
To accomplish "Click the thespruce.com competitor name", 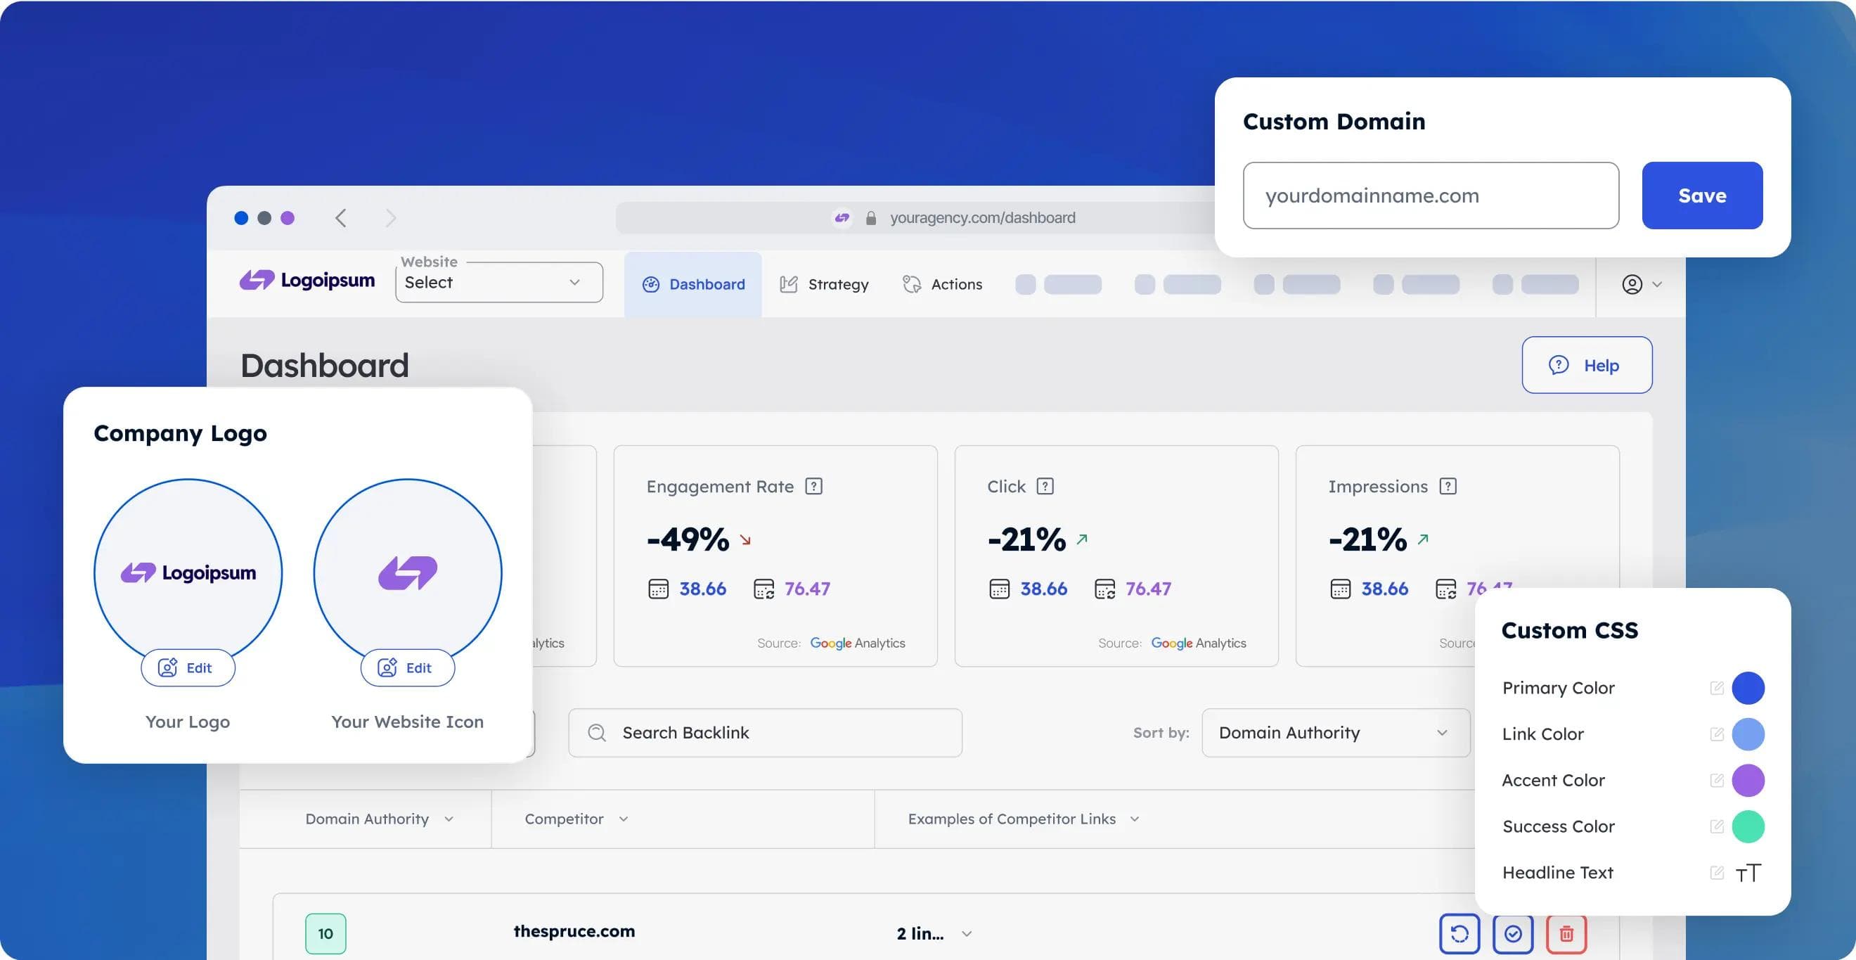I will tap(574, 931).
